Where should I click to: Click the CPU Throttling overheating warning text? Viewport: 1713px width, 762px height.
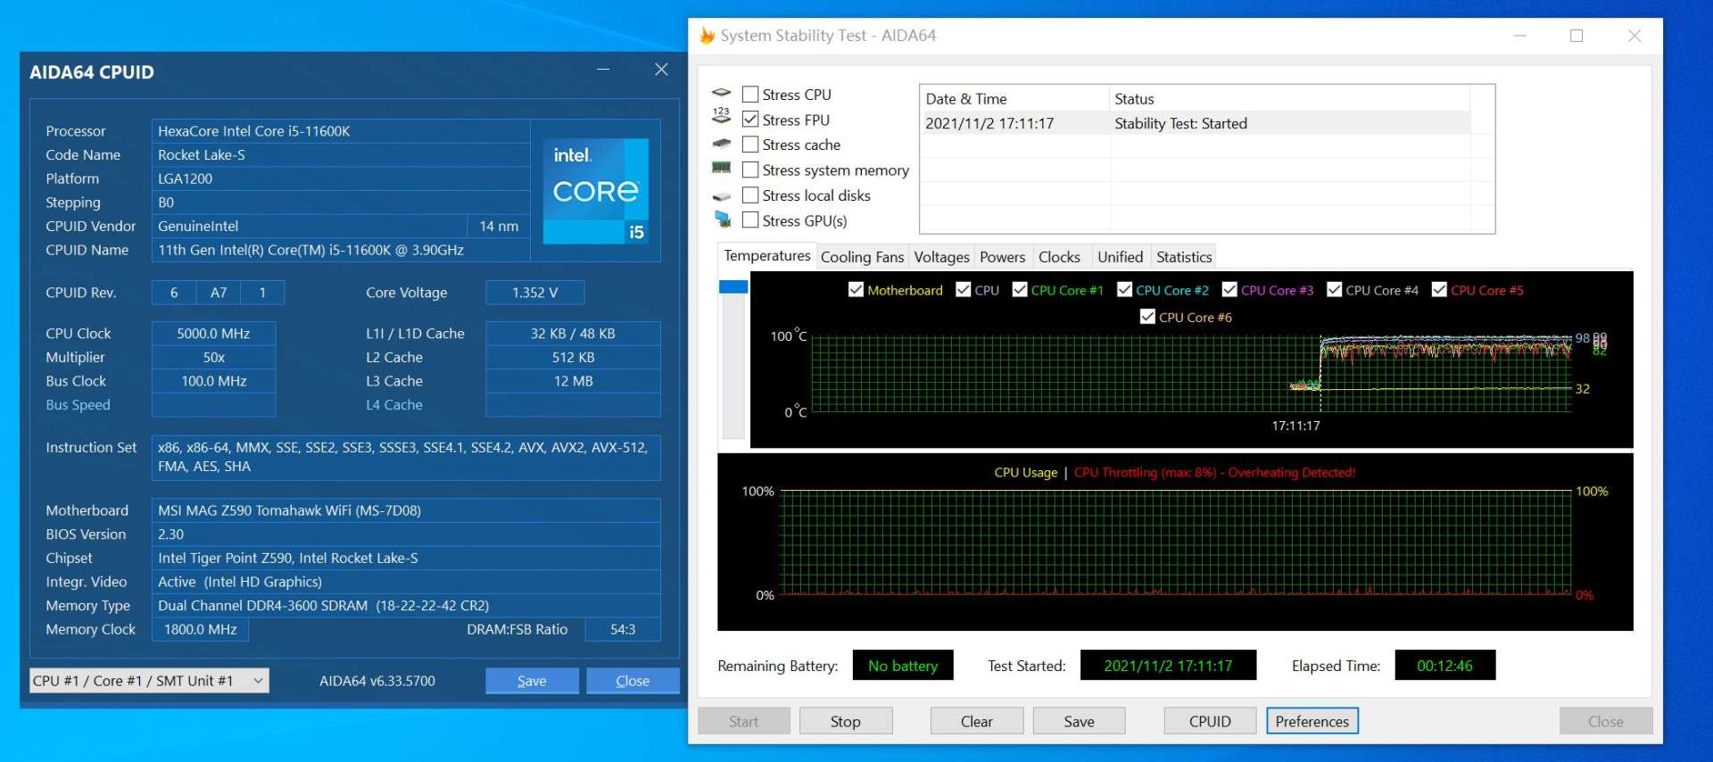pyautogui.click(x=1214, y=473)
